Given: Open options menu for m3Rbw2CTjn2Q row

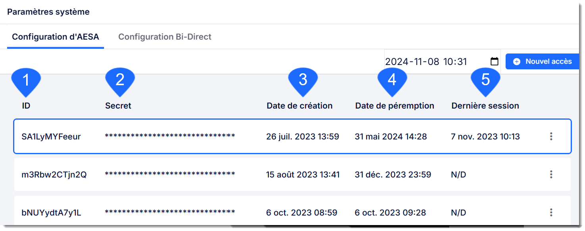Looking at the screenshot, I should pos(551,174).
